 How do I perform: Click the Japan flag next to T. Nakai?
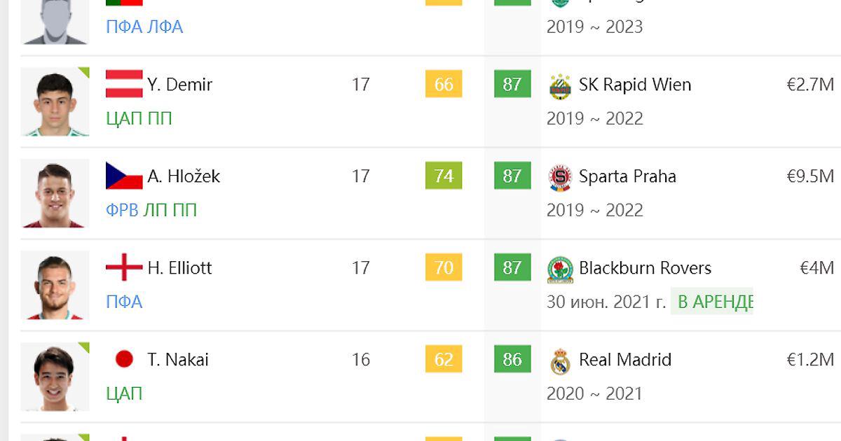click(x=124, y=360)
